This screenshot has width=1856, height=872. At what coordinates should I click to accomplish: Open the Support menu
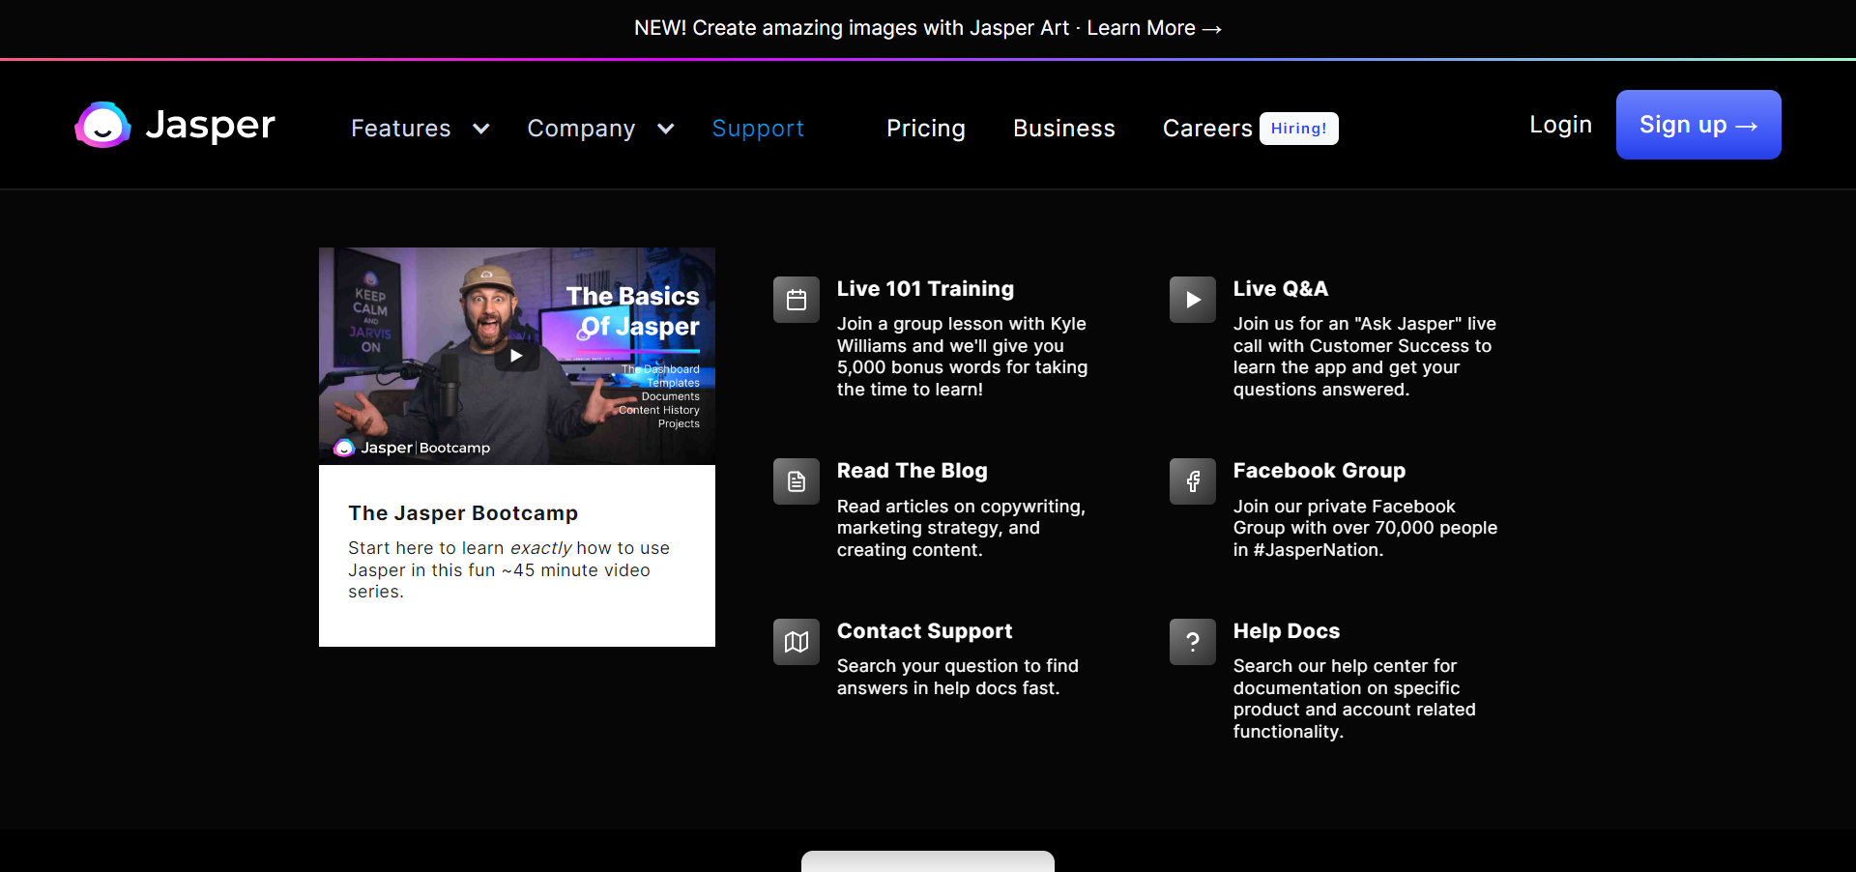[x=758, y=129]
